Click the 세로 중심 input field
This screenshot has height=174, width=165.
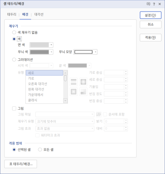114,80
